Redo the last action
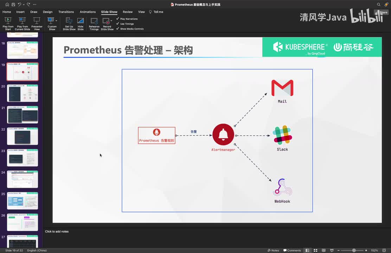The height and width of the screenshot is (253, 391). click(x=28, y=5)
